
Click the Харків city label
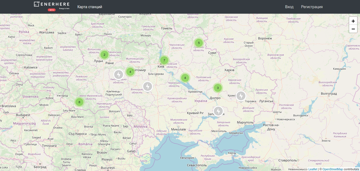pos(229,70)
